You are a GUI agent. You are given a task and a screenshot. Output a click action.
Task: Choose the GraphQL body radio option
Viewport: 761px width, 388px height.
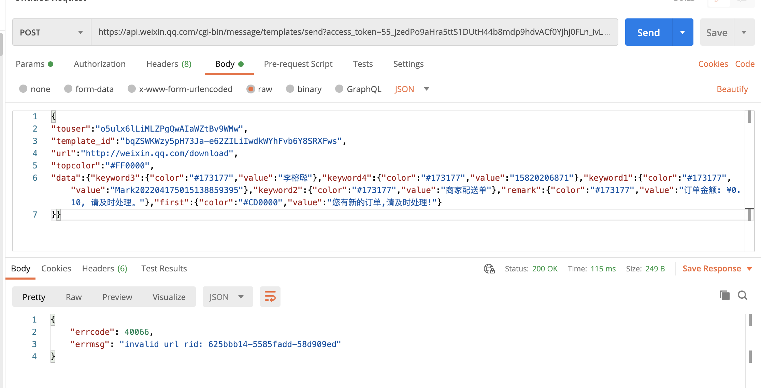(x=339, y=89)
